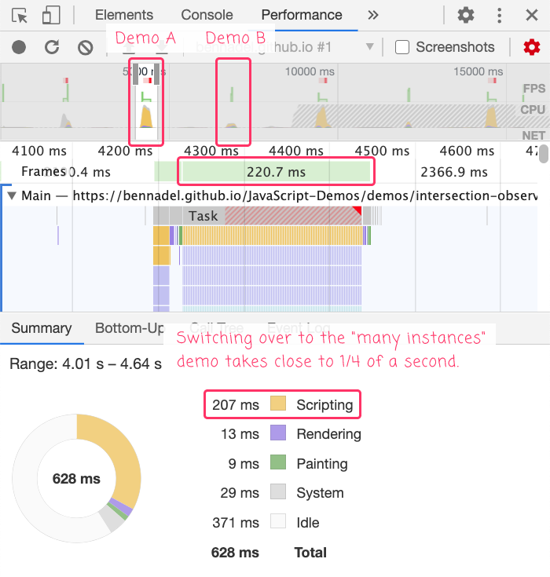Click the Painting color swatch

pyautogui.click(x=278, y=462)
